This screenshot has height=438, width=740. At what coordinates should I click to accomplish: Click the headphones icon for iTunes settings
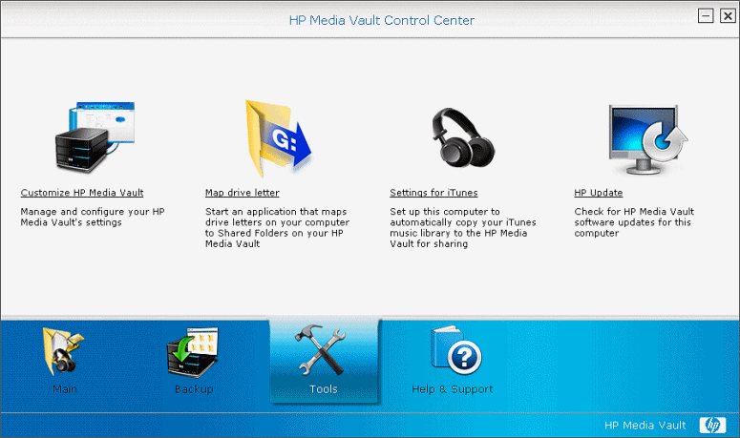(x=463, y=136)
